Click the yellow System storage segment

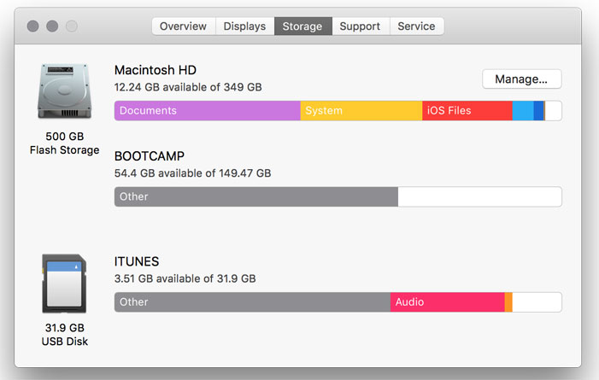tap(361, 111)
